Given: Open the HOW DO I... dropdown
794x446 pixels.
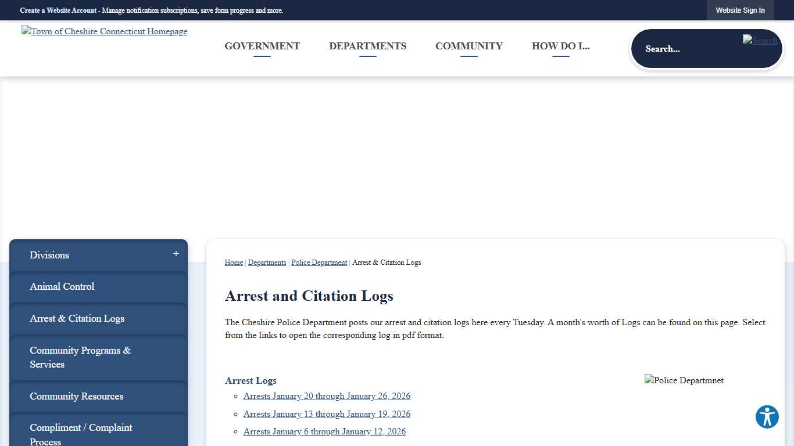Looking at the screenshot, I should 560,46.
